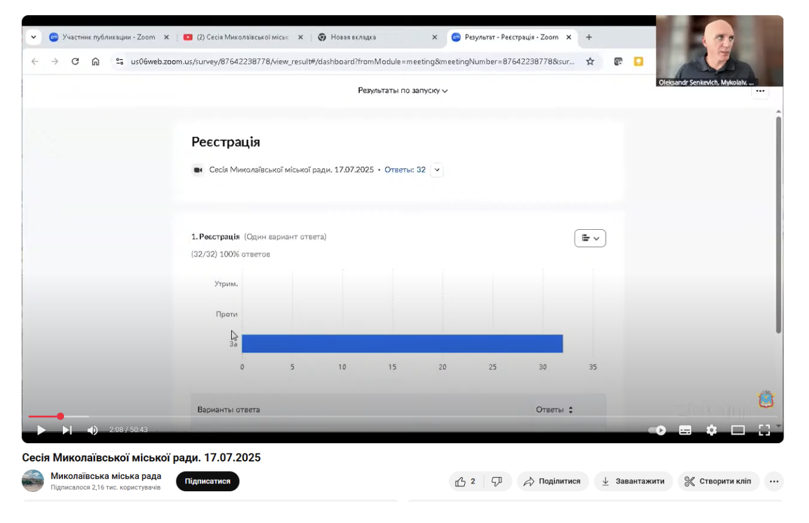Toggle subtitles on the video
This screenshot has width=809, height=523.
click(x=685, y=430)
